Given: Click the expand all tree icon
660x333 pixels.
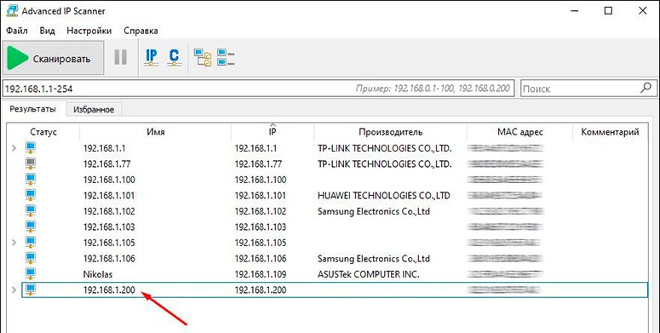Looking at the screenshot, I should pos(203,58).
